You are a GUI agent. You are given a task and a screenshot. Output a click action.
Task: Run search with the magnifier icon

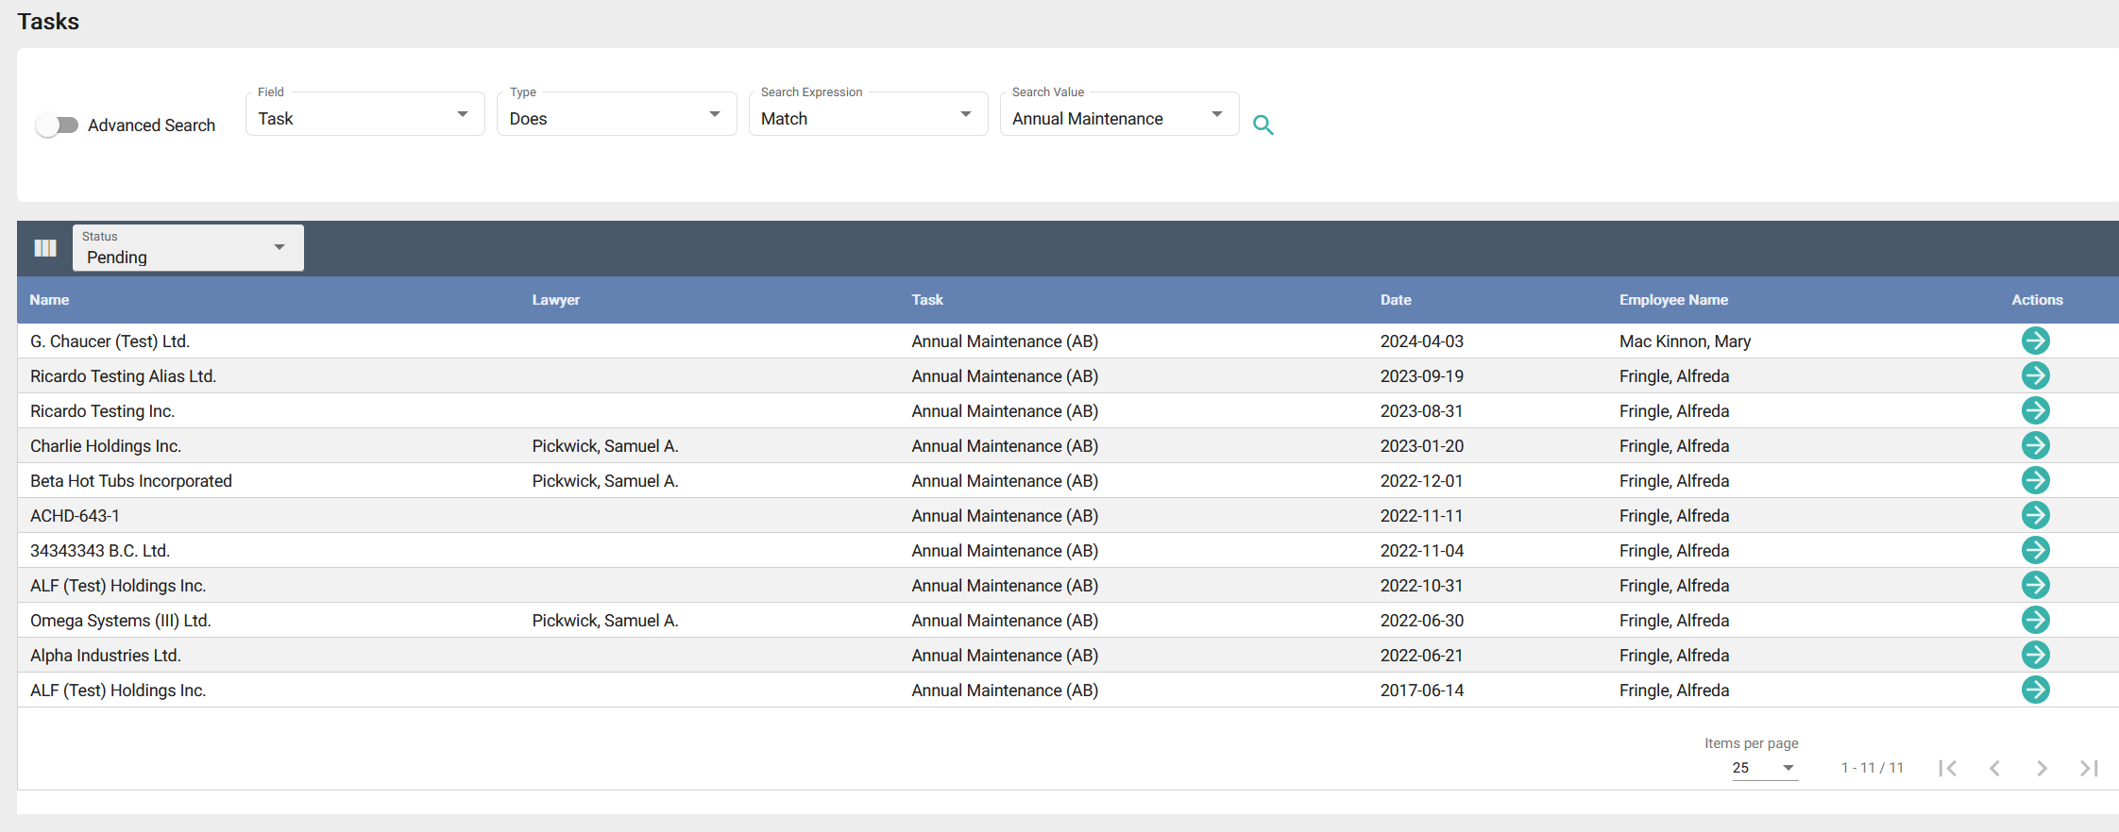click(1263, 125)
